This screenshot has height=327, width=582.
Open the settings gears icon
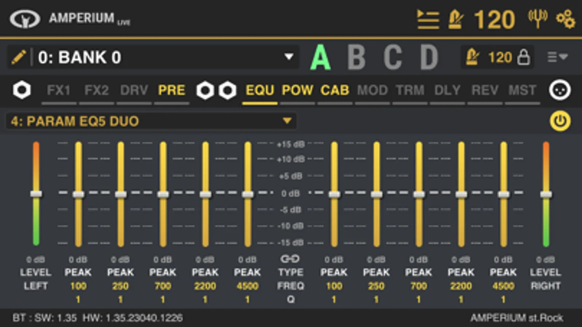pos(566,19)
